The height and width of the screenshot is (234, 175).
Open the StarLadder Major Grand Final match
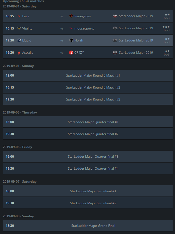click(88, 226)
